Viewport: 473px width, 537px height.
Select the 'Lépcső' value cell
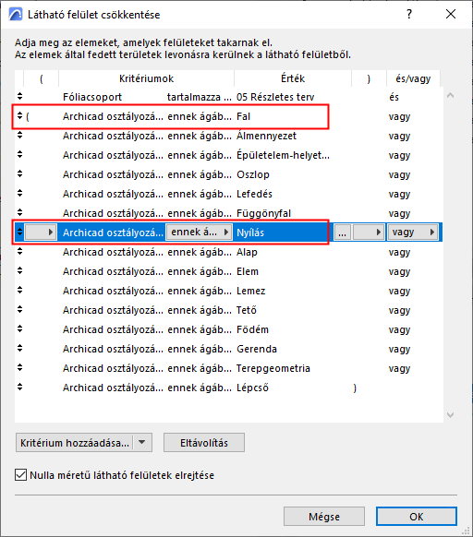253,388
